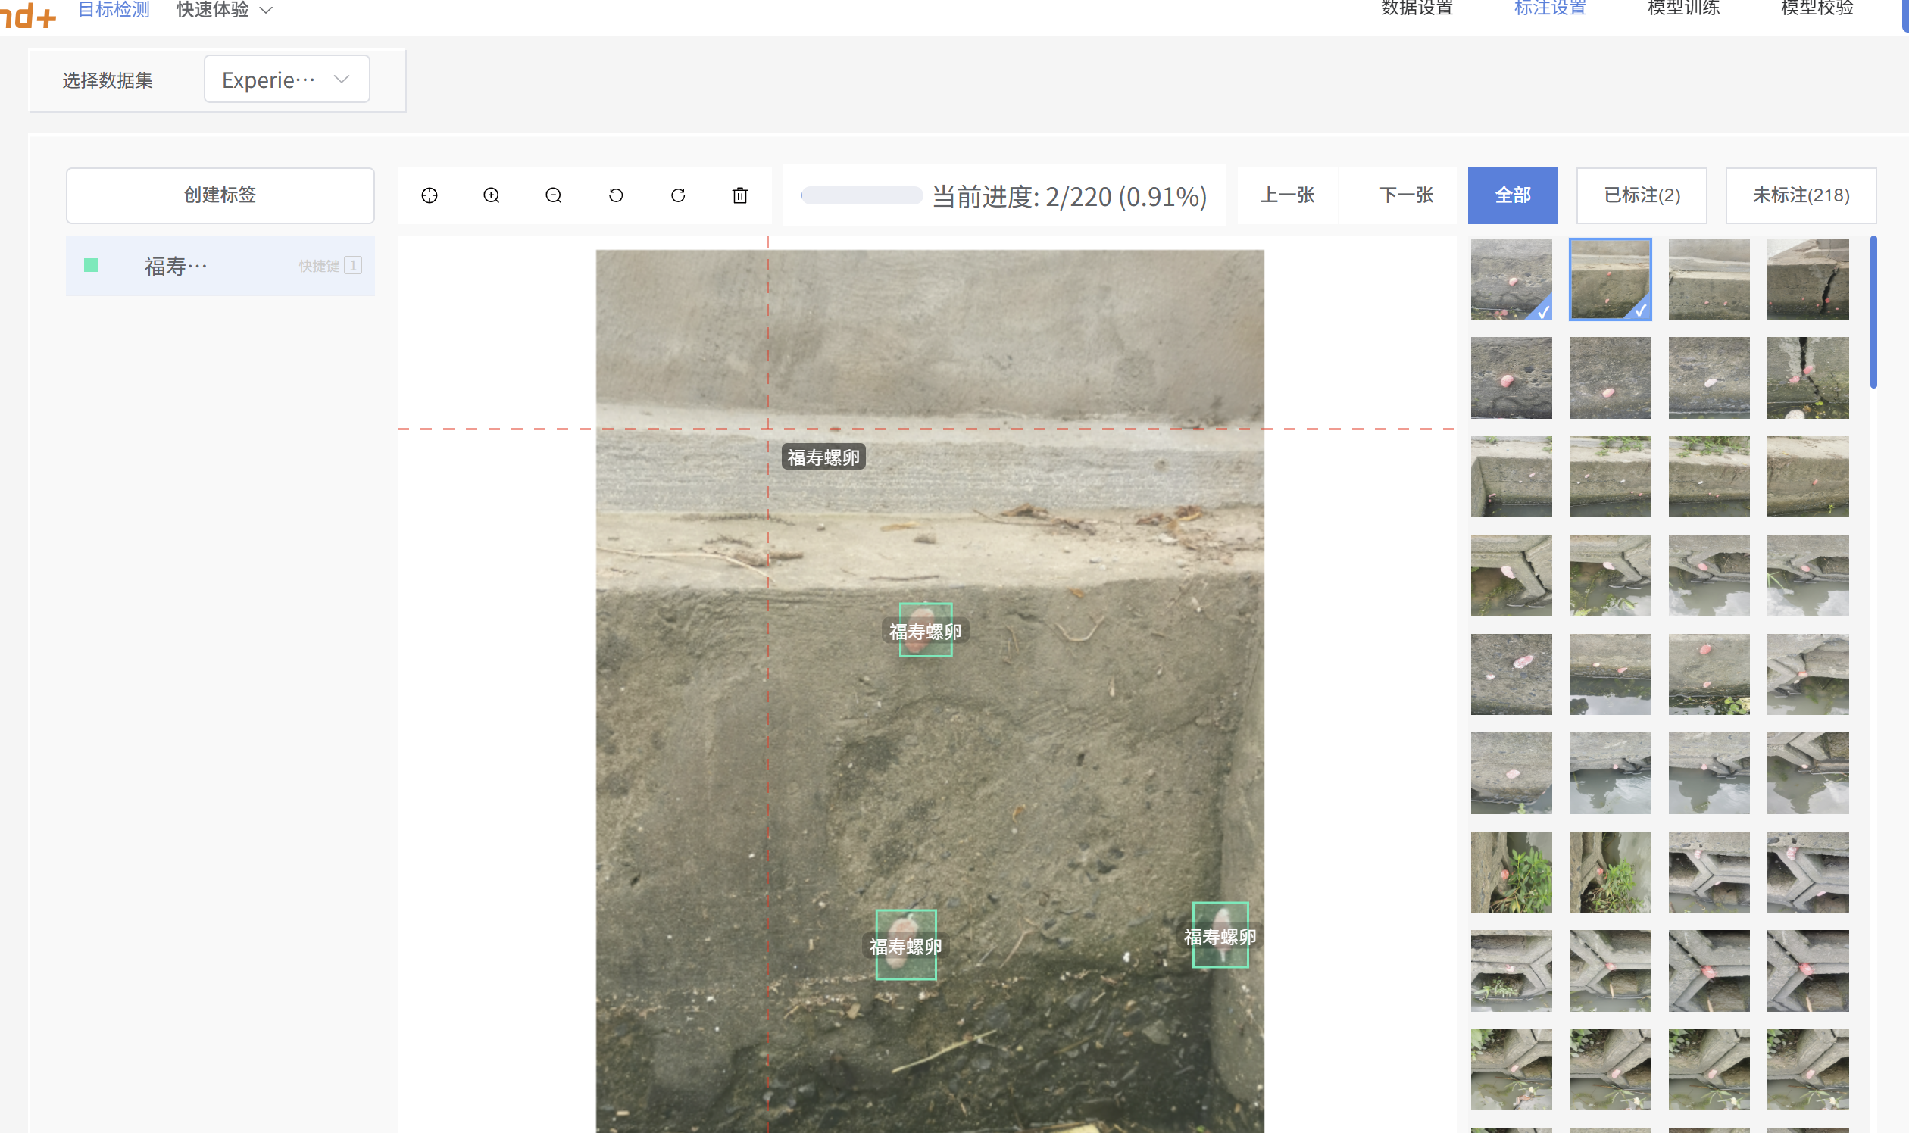
Task: Click the 创建标签 button
Action: pos(220,195)
